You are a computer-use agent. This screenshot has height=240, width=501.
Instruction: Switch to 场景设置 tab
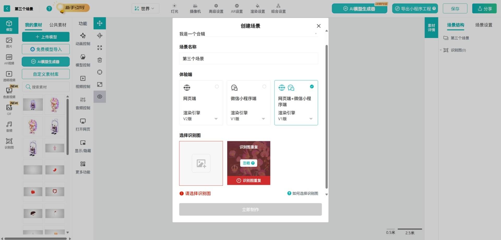point(484,25)
